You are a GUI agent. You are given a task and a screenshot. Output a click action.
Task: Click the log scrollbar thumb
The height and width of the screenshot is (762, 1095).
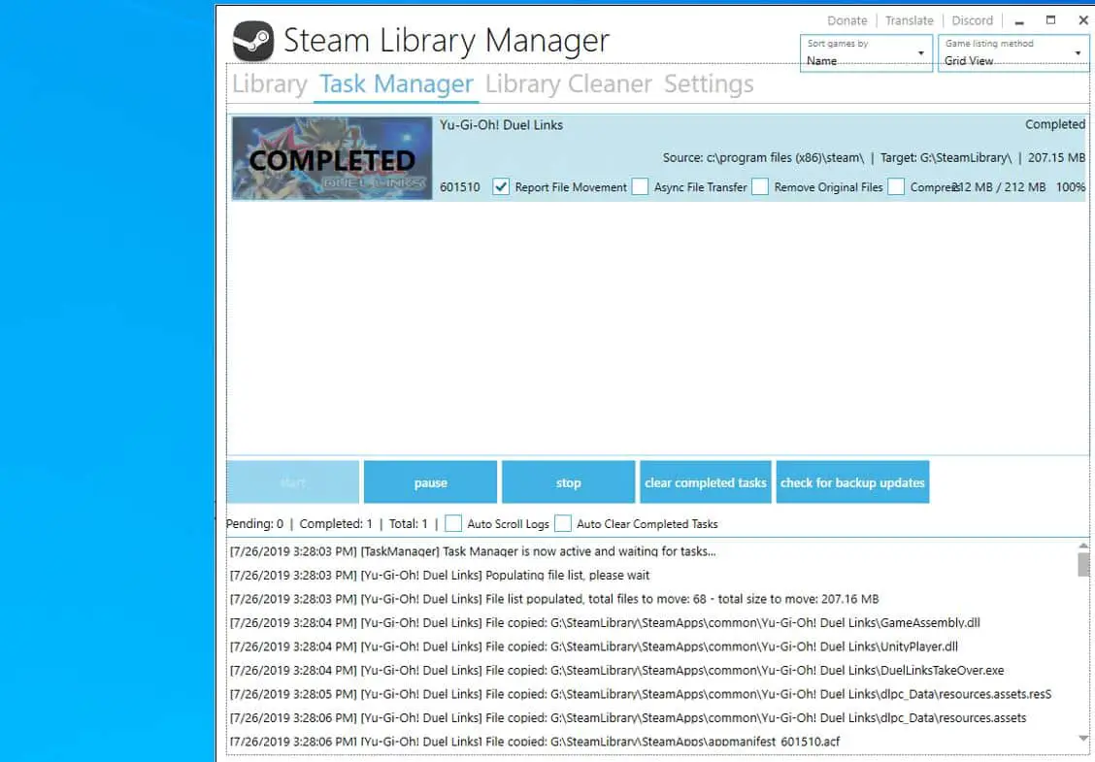coord(1083,564)
